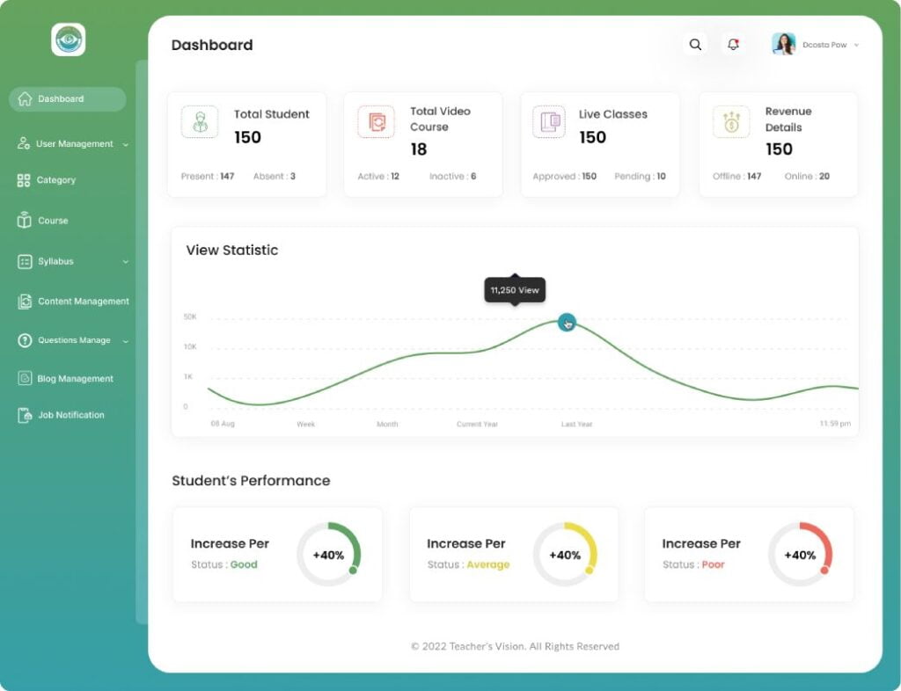Click the Teacher's Vision logo

click(69, 40)
